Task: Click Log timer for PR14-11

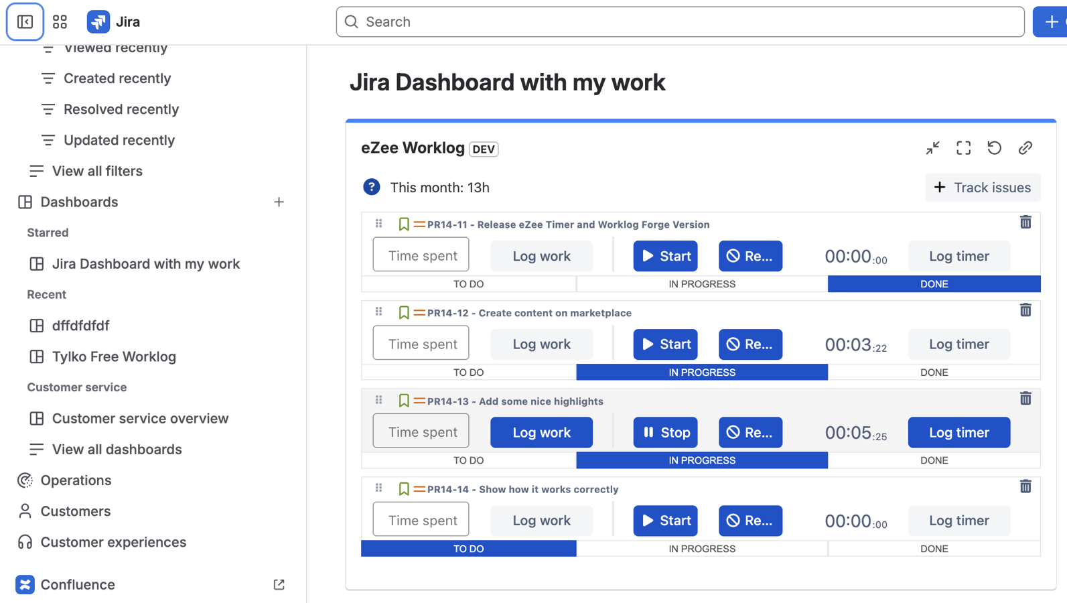Action: pyautogui.click(x=959, y=256)
